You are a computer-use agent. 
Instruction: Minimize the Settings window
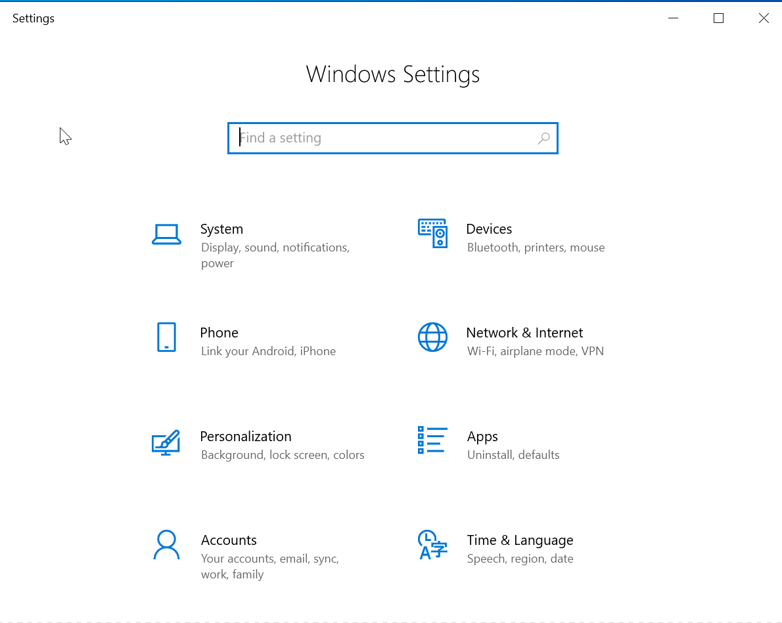[x=674, y=18]
